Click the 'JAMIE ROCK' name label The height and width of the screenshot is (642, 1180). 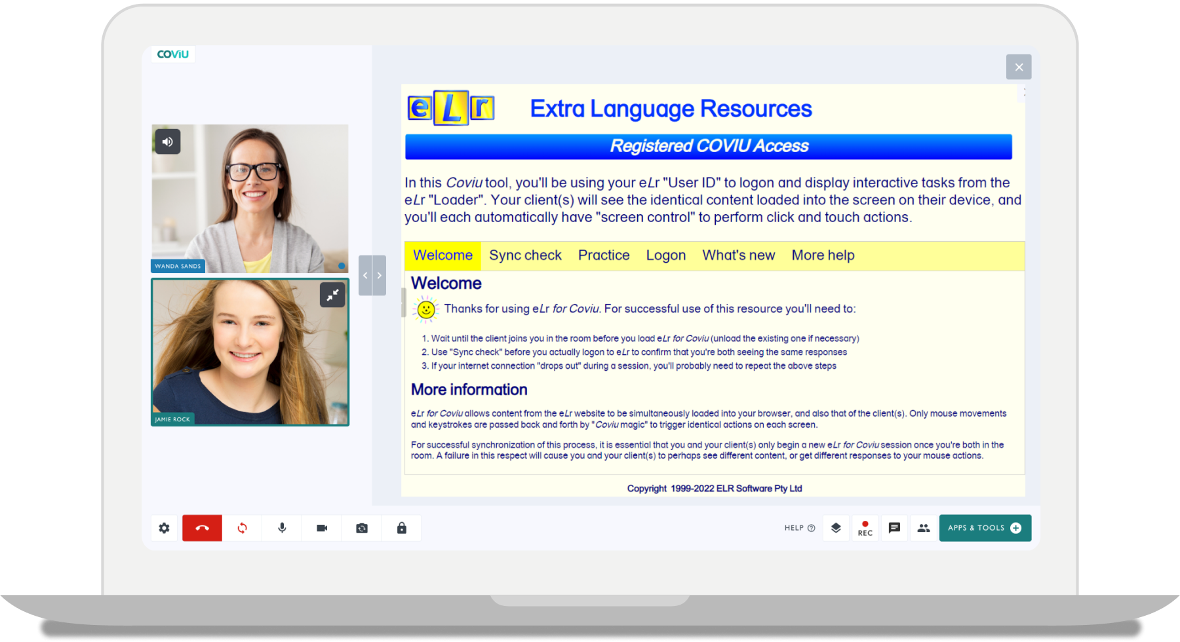[x=172, y=419]
